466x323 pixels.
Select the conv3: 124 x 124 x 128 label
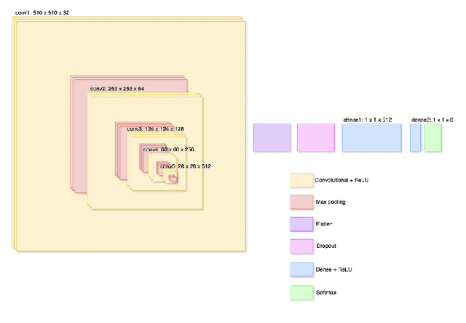[x=155, y=129]
